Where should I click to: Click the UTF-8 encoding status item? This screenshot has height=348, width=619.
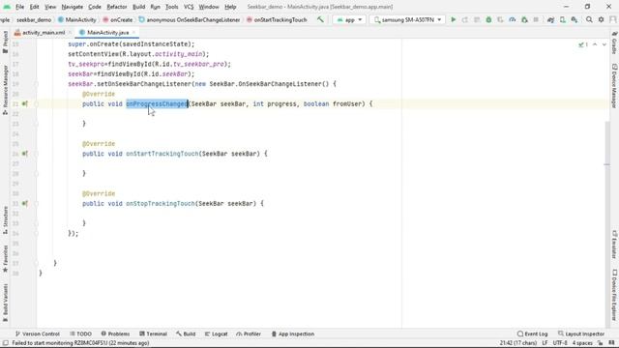coord(560,343)
